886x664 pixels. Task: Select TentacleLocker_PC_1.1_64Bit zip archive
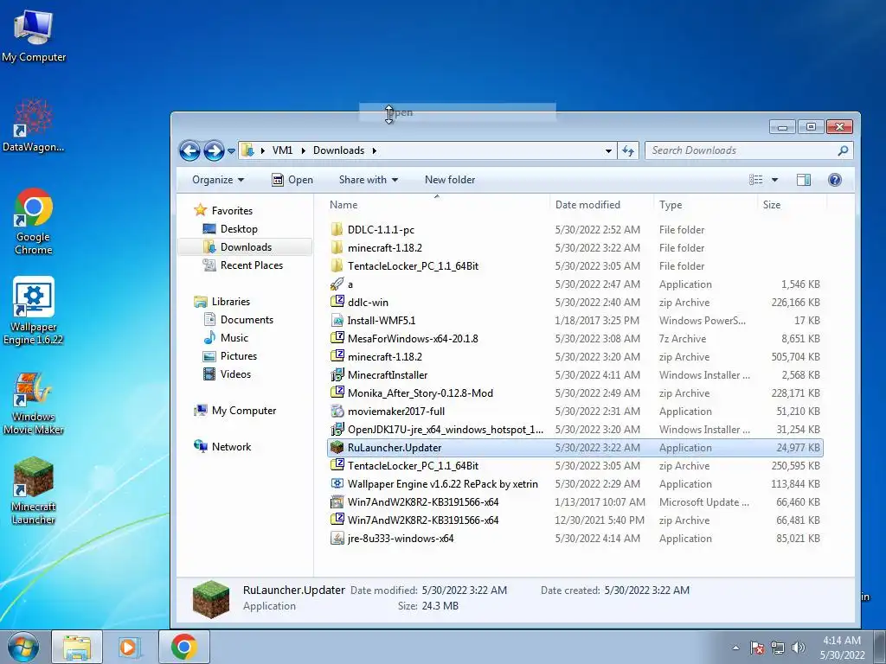click(575, 466)
